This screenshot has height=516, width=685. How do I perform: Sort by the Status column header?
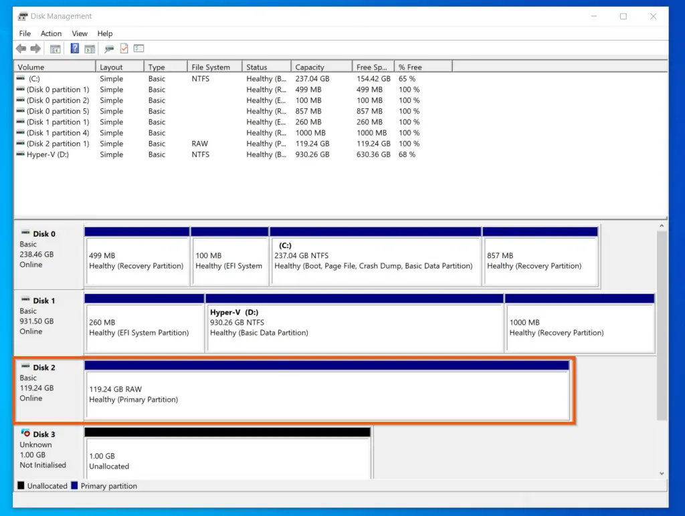pyautogui.click(x=267, y=67)
